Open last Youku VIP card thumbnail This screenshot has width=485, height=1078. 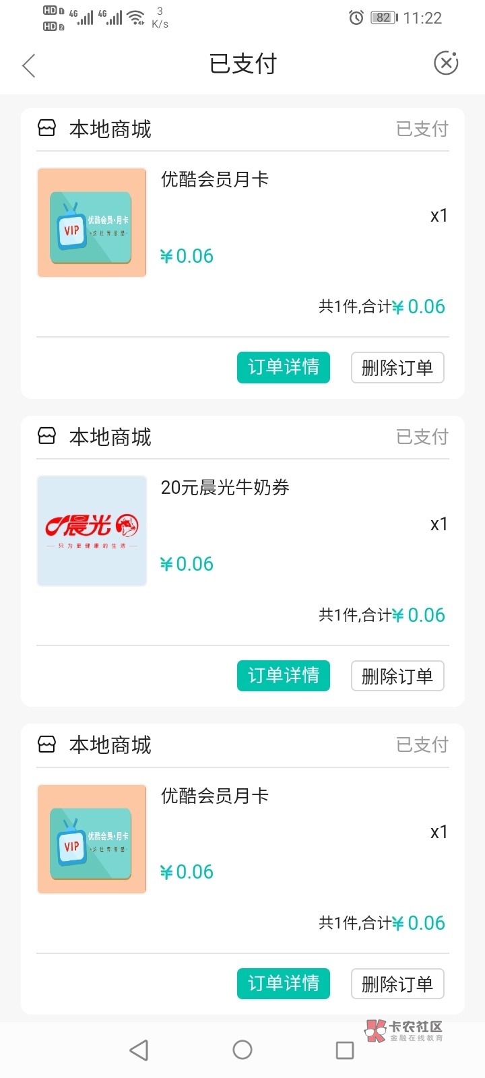click(92, 839)
